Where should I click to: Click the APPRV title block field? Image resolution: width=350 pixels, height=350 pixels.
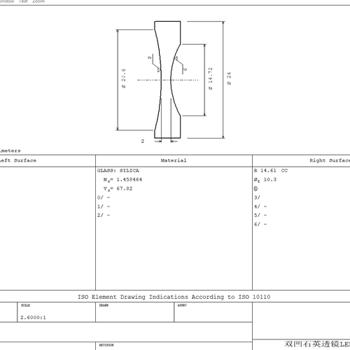(213, 312)
